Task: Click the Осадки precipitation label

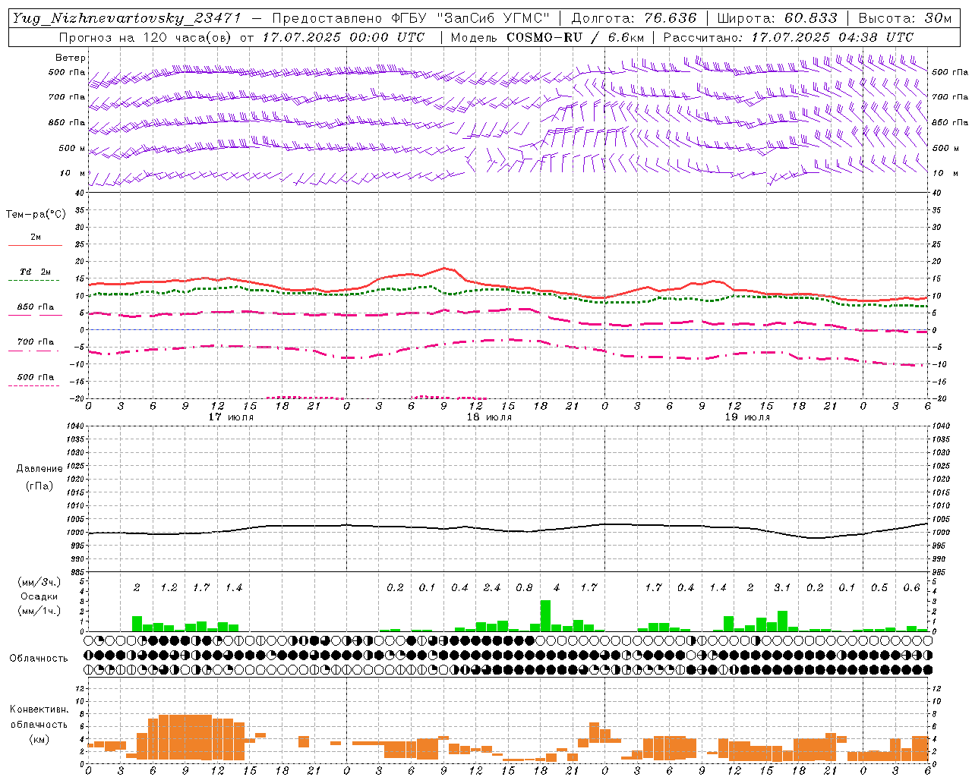Action: point(39,596)
